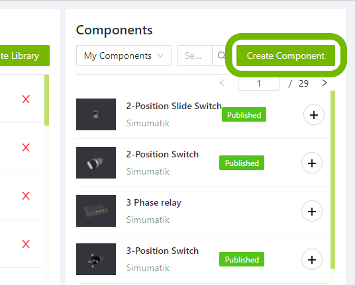The height and width of the screenshot is (285, 355).
Task: Focus the component search field
Action: pyautogui.click(x=195, y=56)
